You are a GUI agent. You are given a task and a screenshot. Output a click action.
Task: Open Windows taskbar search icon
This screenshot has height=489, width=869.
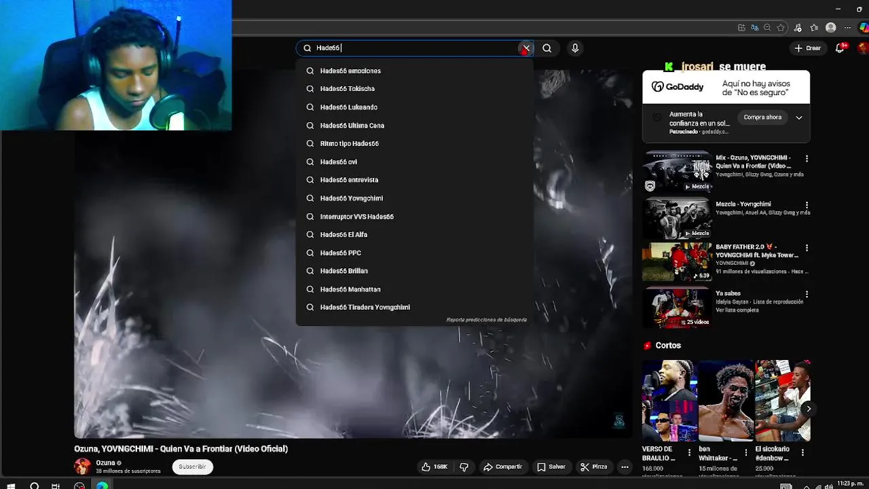click(x=35, y=486)
